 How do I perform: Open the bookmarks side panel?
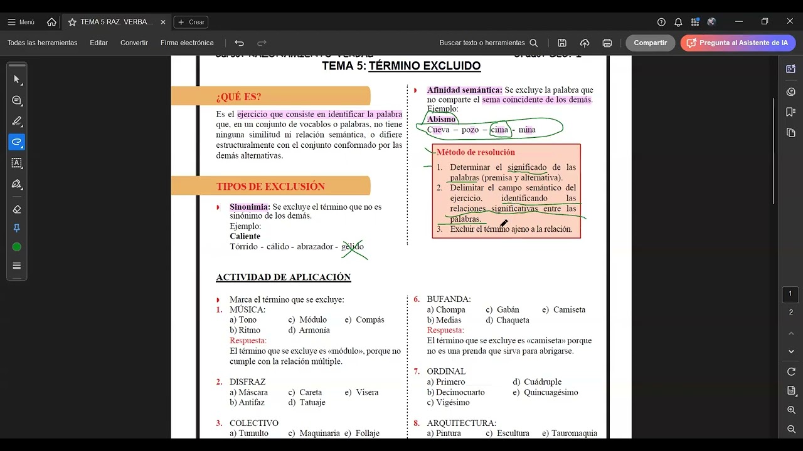[791, 112]
